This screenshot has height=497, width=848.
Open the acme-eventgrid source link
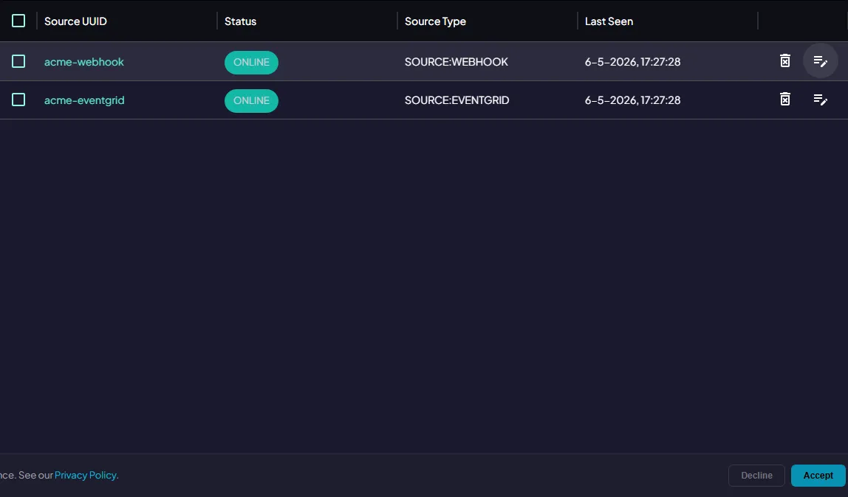pyautogui.click(x=84, y=100)
